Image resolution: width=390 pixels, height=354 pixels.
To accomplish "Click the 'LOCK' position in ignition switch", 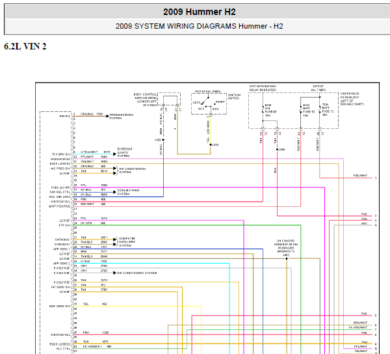I will tap(197, 103).
